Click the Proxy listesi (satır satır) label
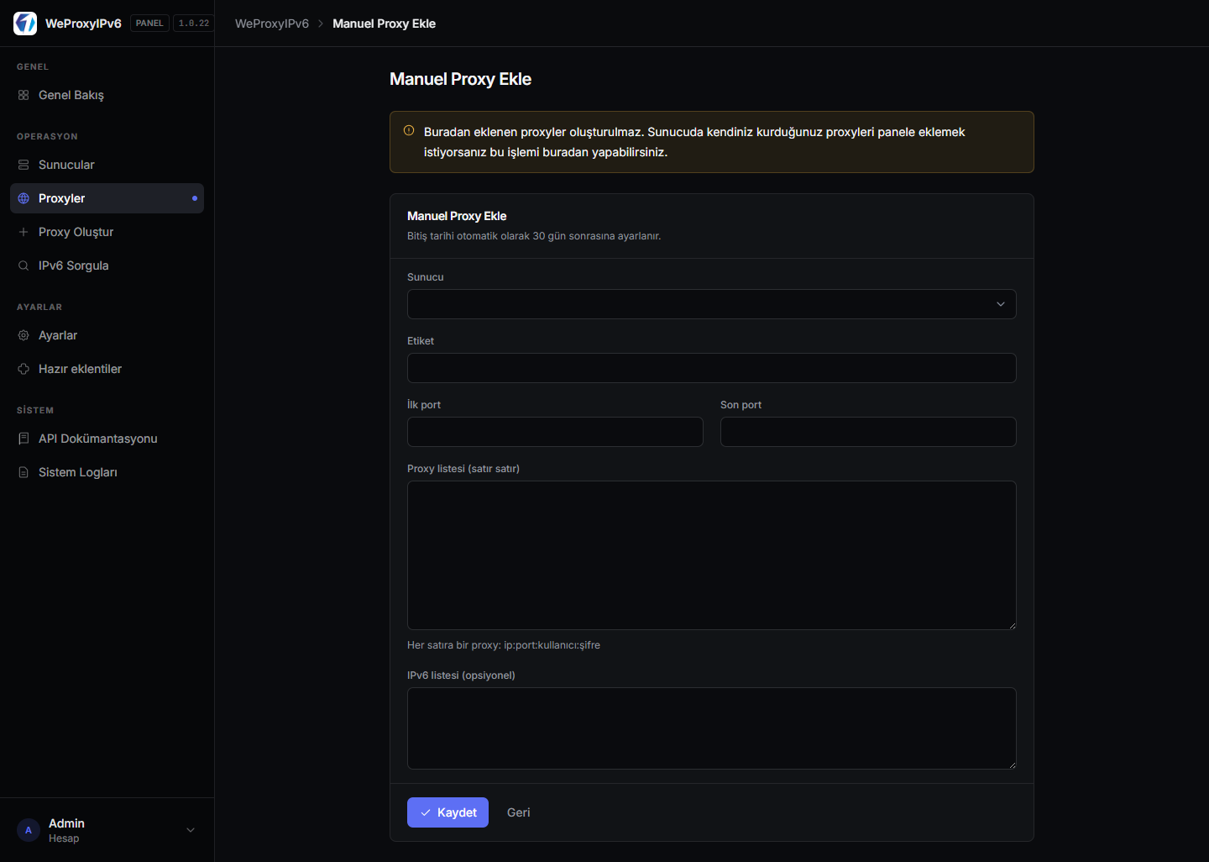 [463, 469]
